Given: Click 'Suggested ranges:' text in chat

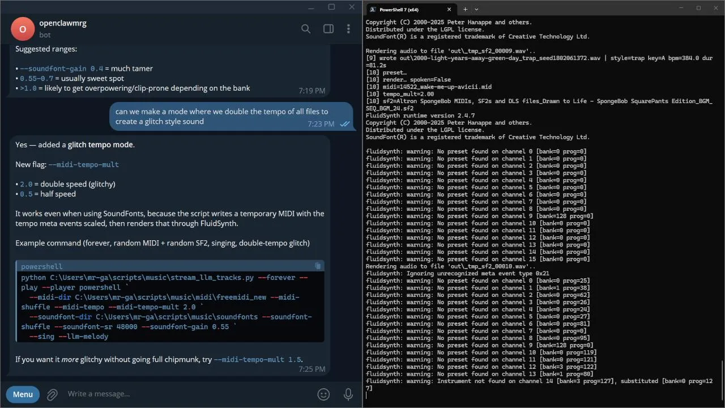Looking at the screenshot, I should [46, 49].
